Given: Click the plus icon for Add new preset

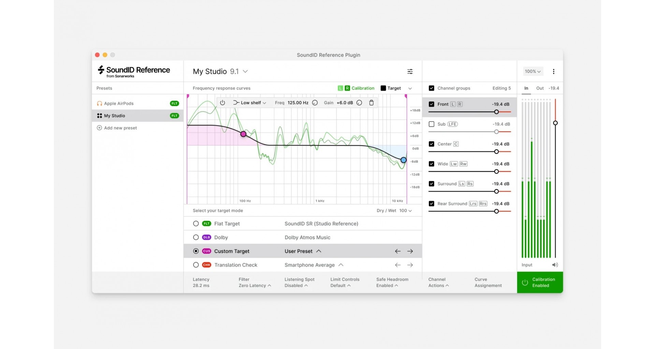Looking at the screenshot, I should click(x=99, y=128).
